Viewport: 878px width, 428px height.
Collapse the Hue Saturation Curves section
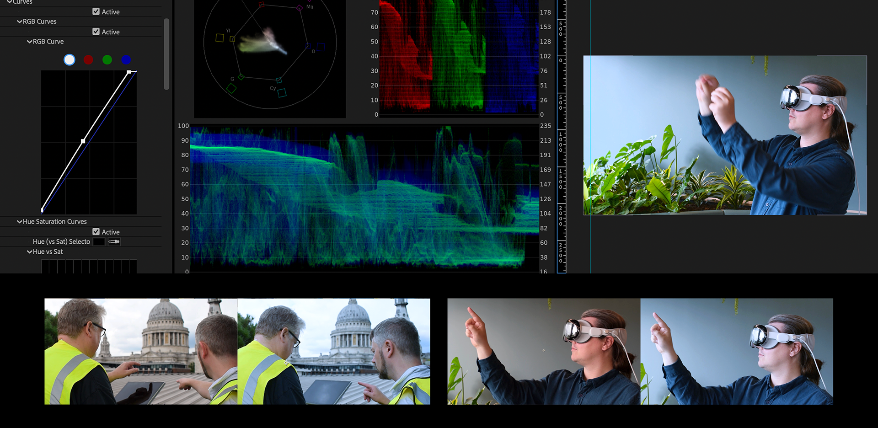[x=20, y=222]
